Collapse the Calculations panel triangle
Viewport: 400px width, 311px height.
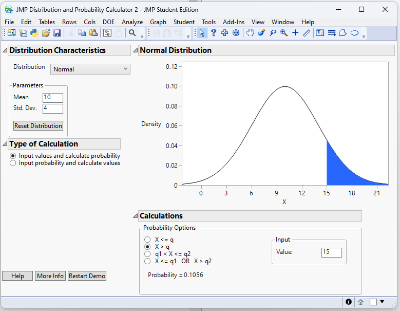coord(135,216)
